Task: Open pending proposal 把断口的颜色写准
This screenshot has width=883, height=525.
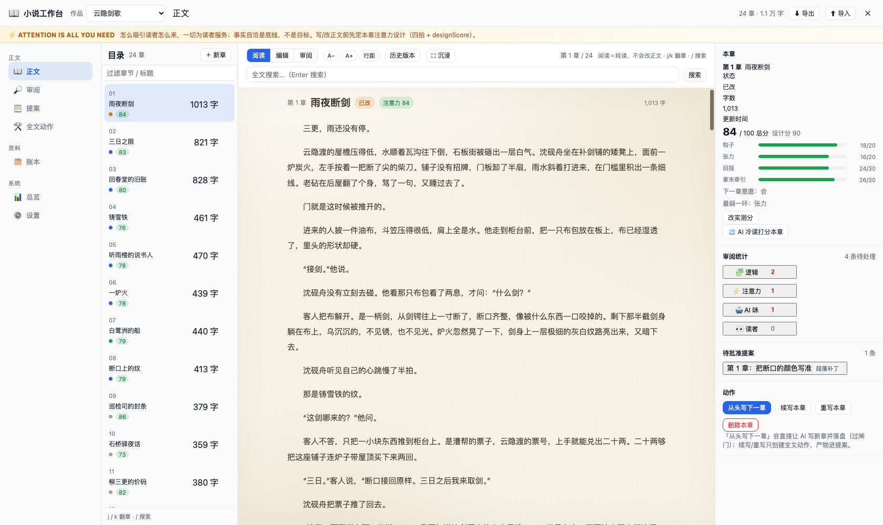Action: (x=785, y=369)
